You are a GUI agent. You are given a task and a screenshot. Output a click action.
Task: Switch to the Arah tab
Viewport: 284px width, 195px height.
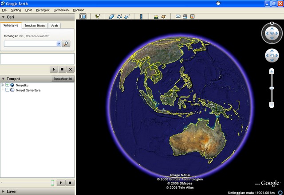[54, 26]
